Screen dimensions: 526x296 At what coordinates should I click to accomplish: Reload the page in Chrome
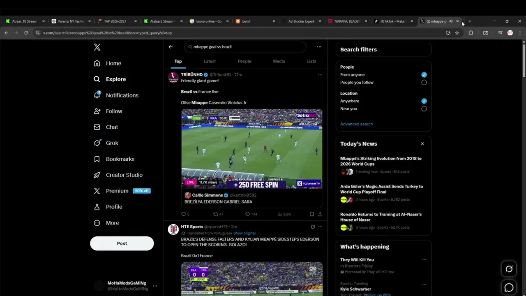pyautogui.click(x=26, y=33)
